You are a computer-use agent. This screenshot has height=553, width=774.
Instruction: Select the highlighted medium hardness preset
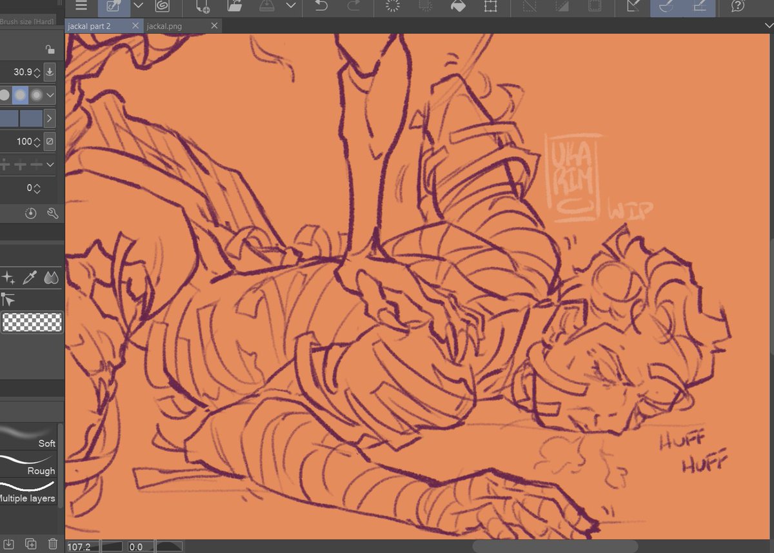pos(21,96)
